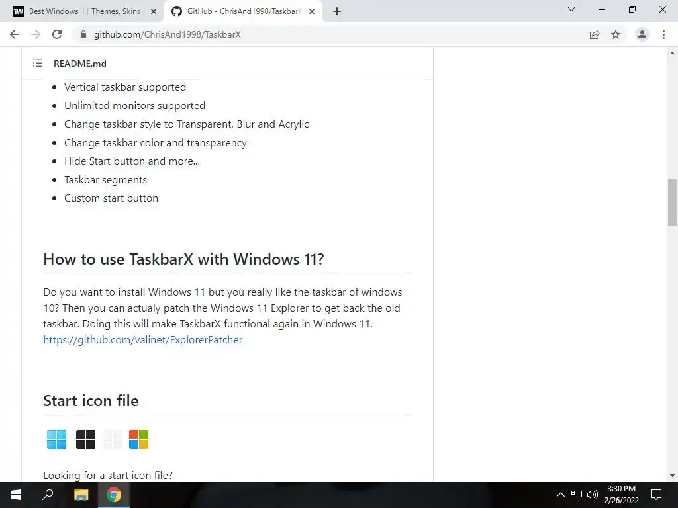The height and width of the screenshot is (508, 678).
Task: Close the Best Windows 11 Themes tab
Action: [154, 11]
